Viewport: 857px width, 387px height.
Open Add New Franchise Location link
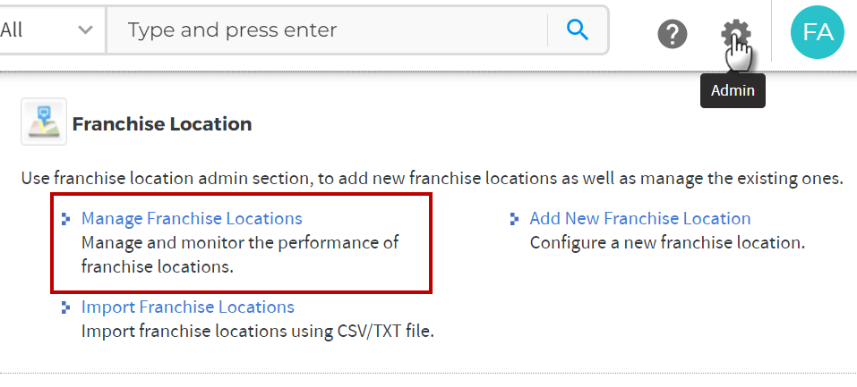click(640, 218)
